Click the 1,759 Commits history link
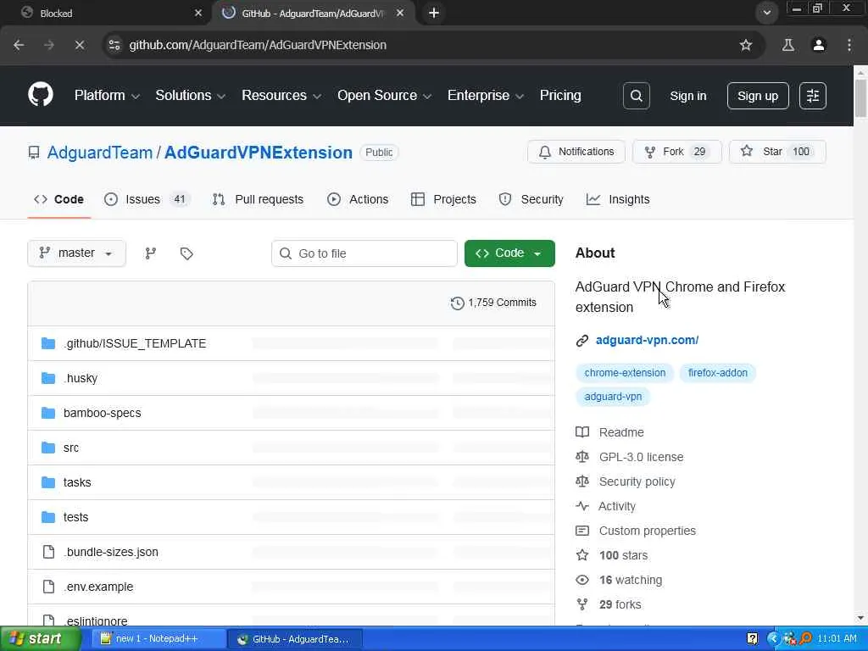The height and width of the screenshot is (651, 868). (494, 303)
